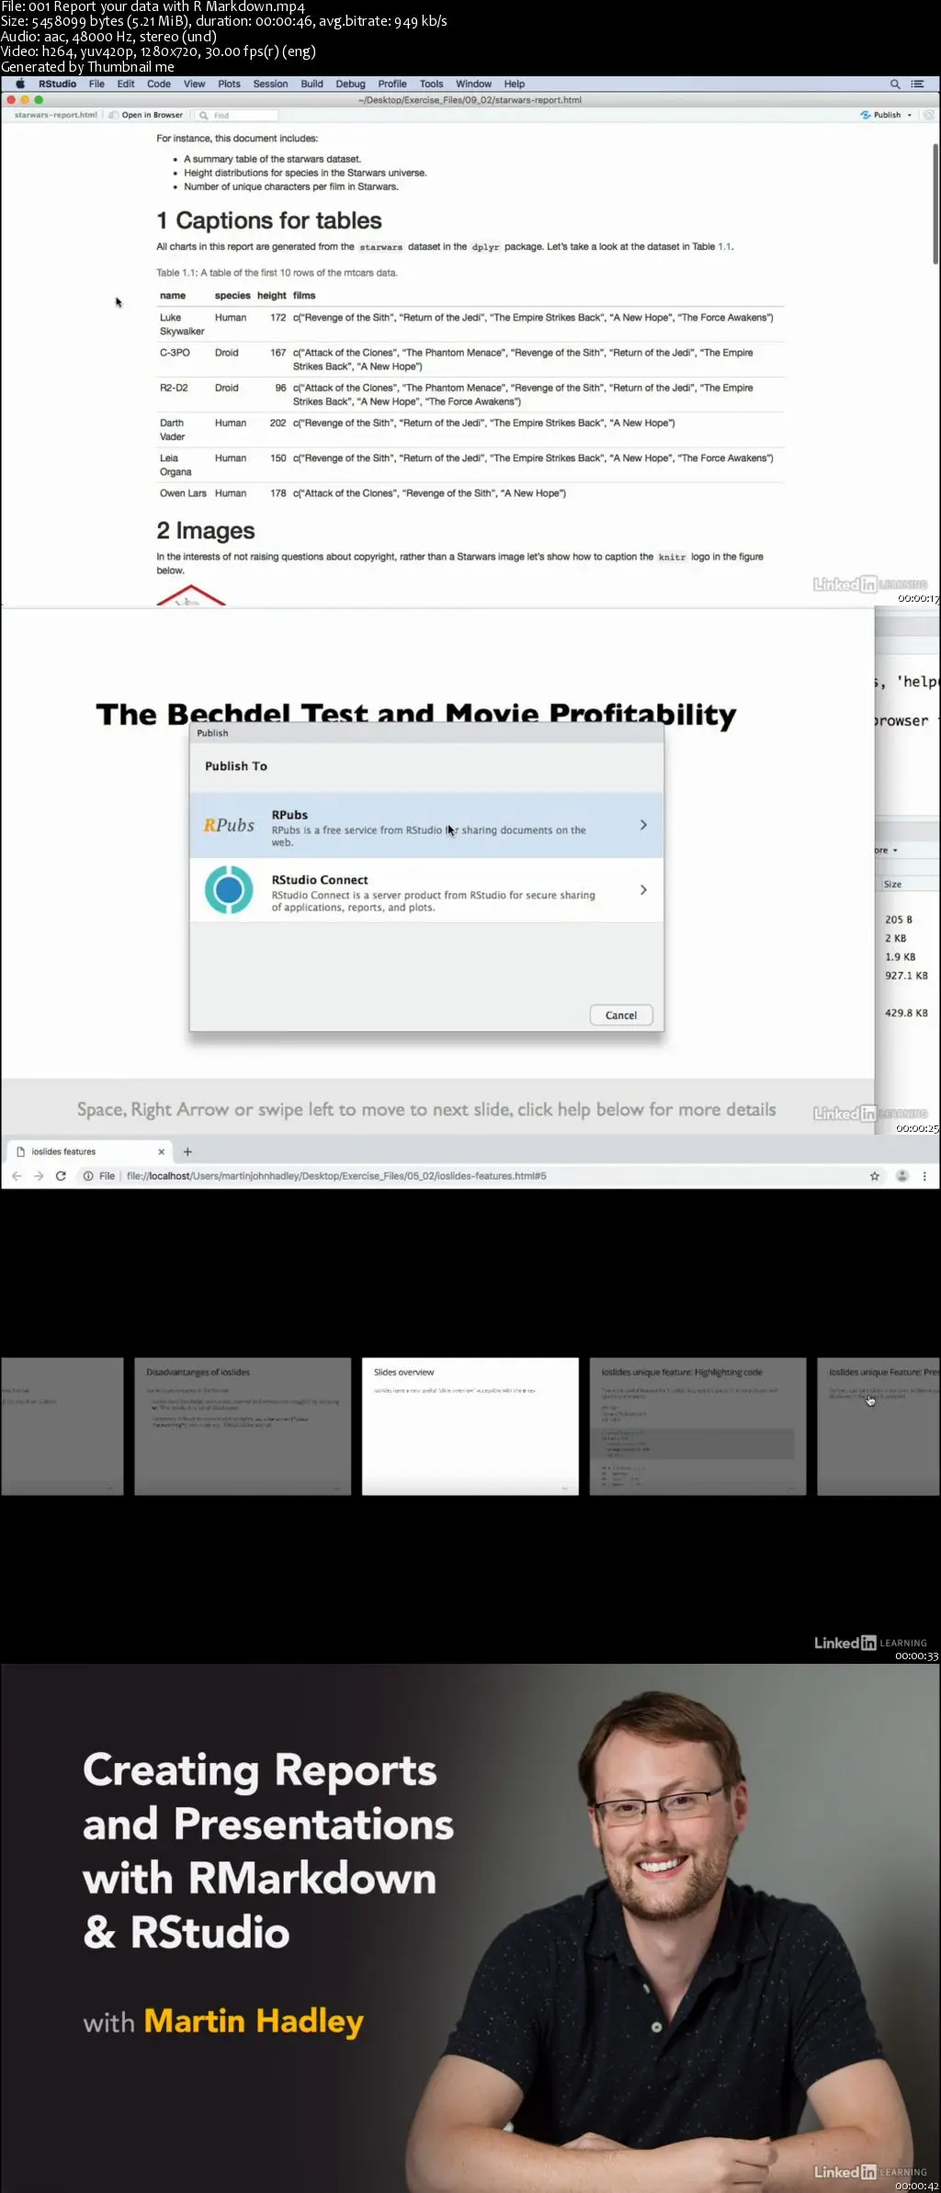Click the 'species' column header
The image size is (941, 2193).
pyautogui.click(x=232, y=296)
